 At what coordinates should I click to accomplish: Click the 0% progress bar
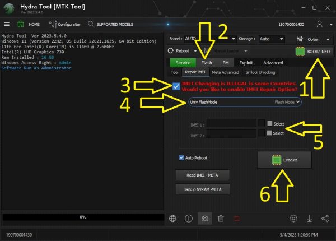pyautogui.click(x=83, y=217)
